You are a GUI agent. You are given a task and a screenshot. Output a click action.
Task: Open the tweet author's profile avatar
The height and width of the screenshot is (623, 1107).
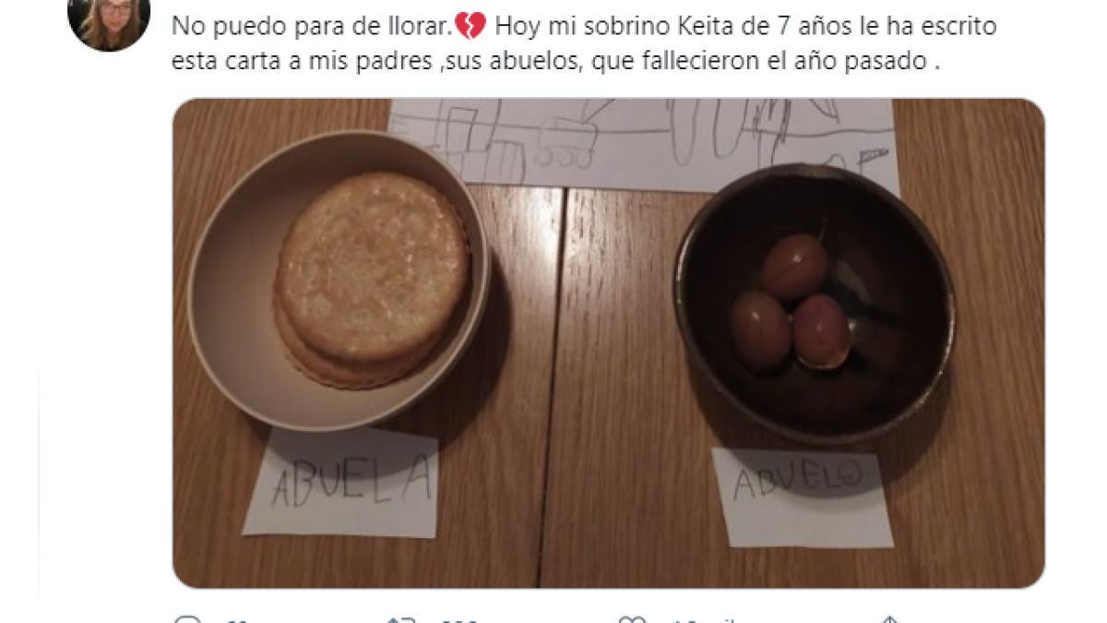(x=109, y=20)
